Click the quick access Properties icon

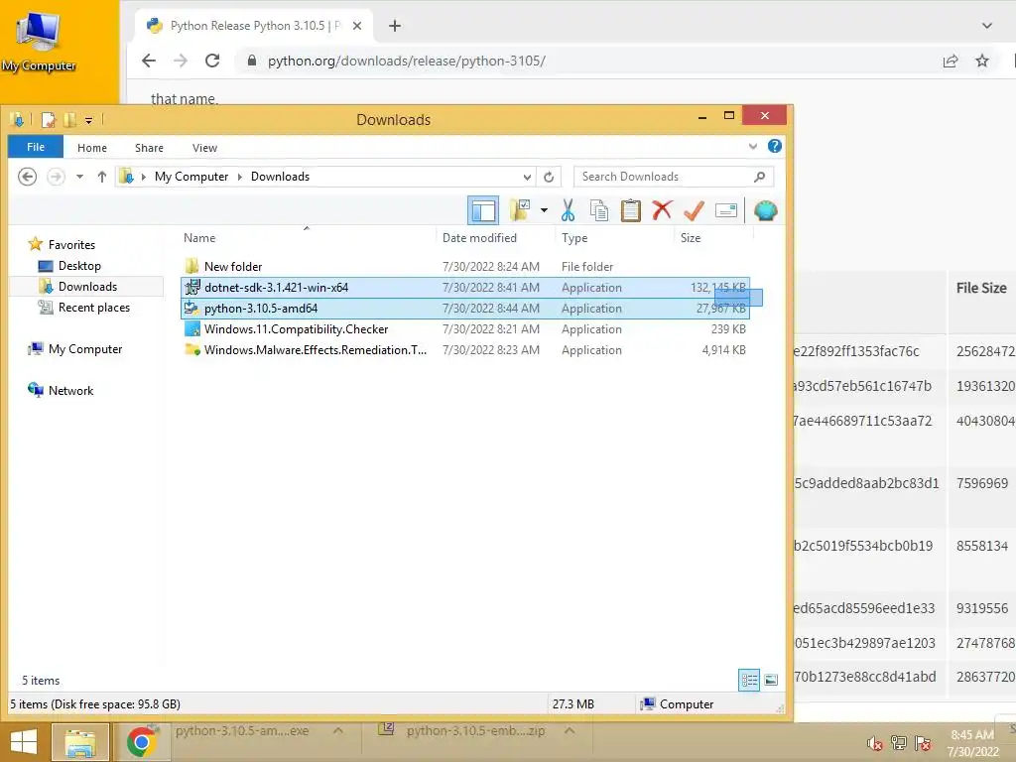(48, 120)
